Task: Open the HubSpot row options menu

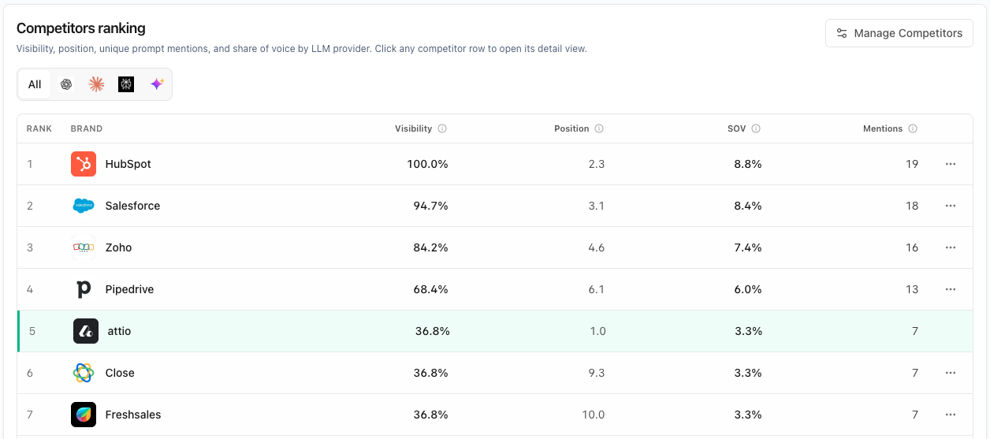Action: [951, 164]
